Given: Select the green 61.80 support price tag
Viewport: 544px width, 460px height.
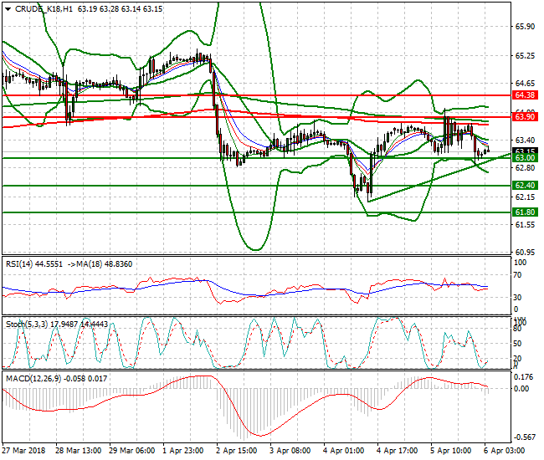Looking at the screenshot, I should point(525,212).
